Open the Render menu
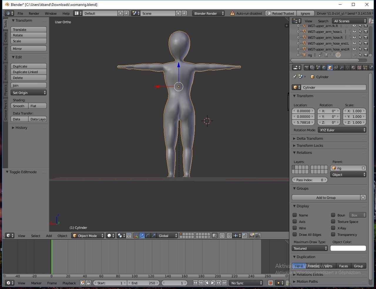Image resolution: width=376 pixels, height=289 pixels. 34,13
